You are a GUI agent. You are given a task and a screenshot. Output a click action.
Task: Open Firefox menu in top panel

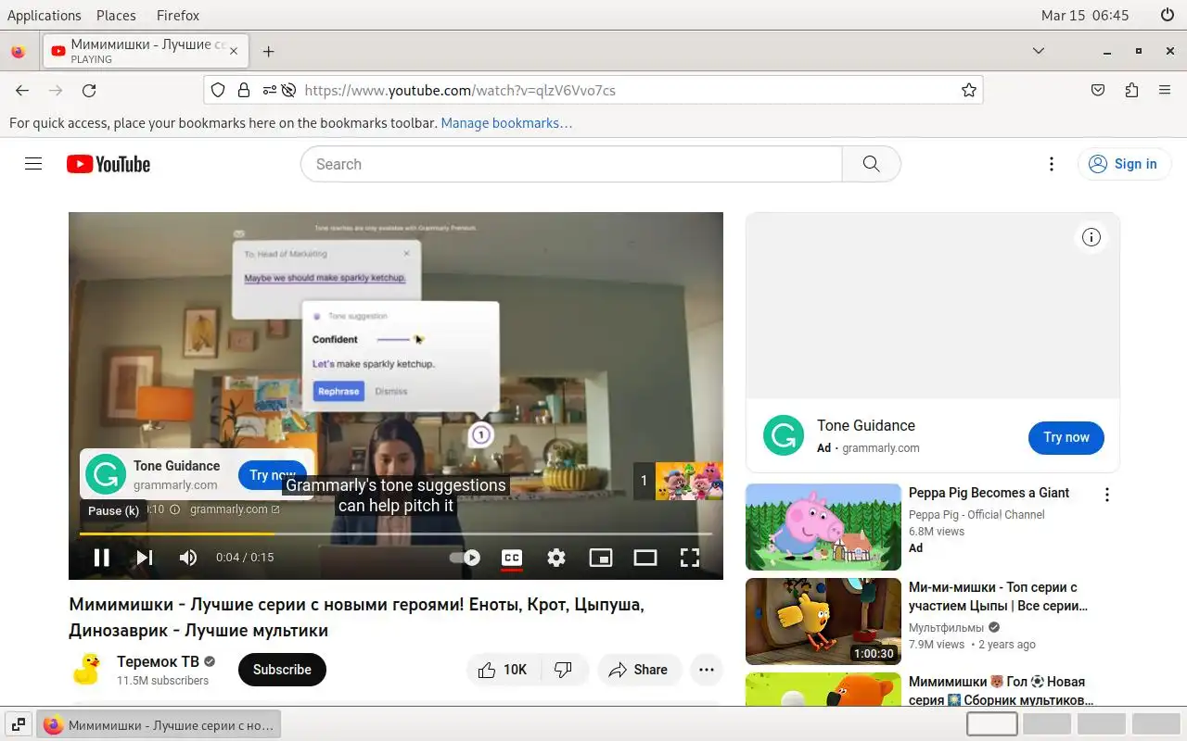177,15
